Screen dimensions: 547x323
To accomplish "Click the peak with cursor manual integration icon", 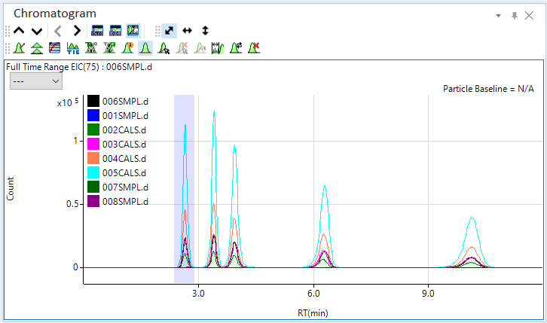I will click(x=163, y=48).
